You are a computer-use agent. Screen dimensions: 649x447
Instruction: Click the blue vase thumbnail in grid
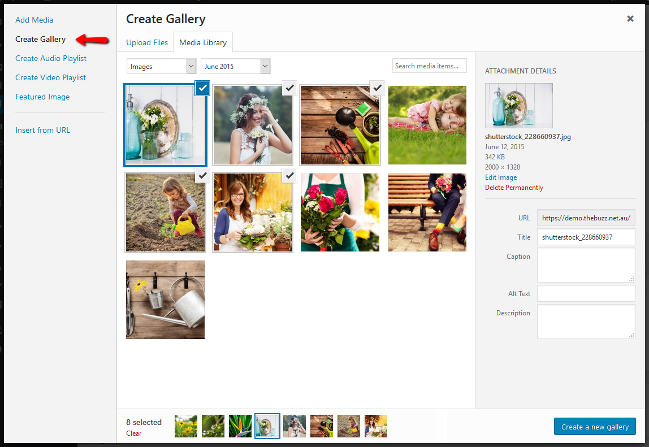click(165, 125)
